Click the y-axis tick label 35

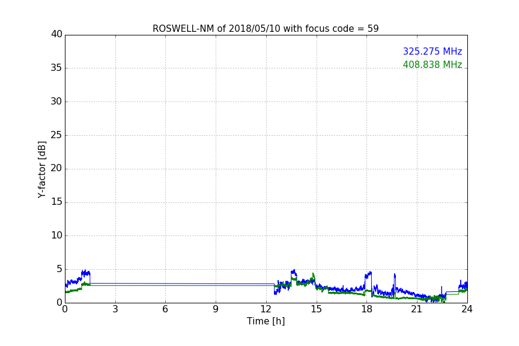tap(56, 68)
